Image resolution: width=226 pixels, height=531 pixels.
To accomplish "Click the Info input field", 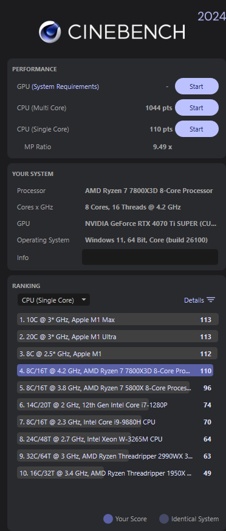I will point(150,258).
